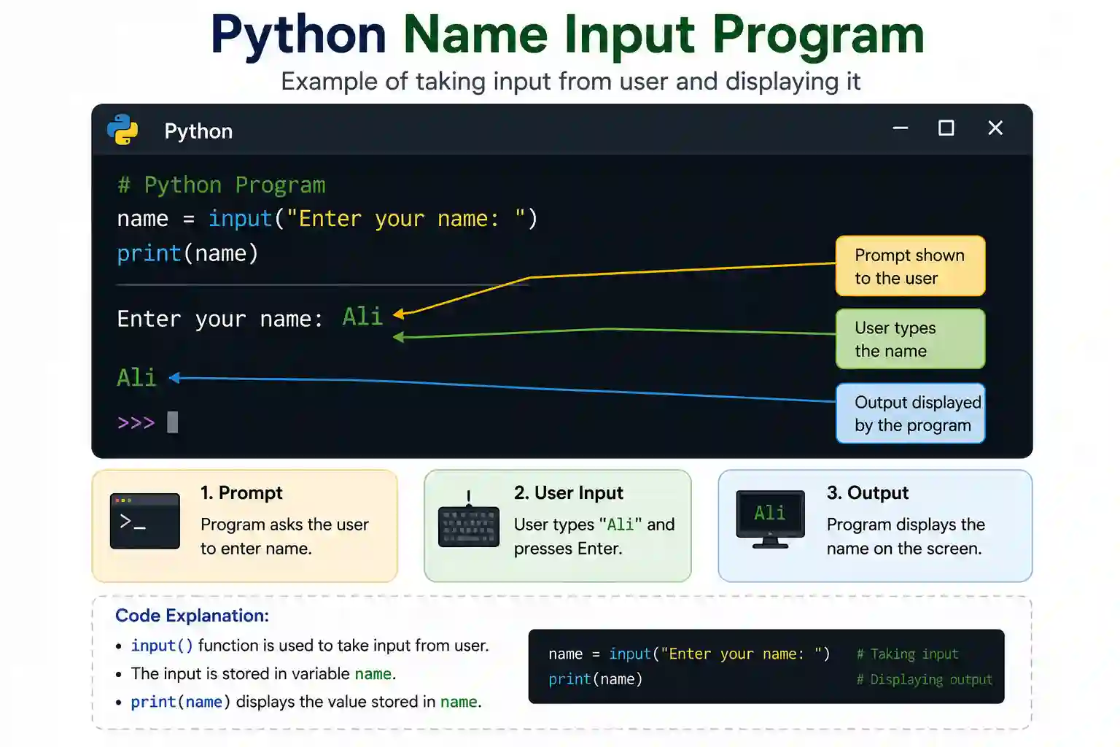The image size is (1120, 747).
Task: Click the "Enter your name:" prompt output
Action: coord(220,320)
